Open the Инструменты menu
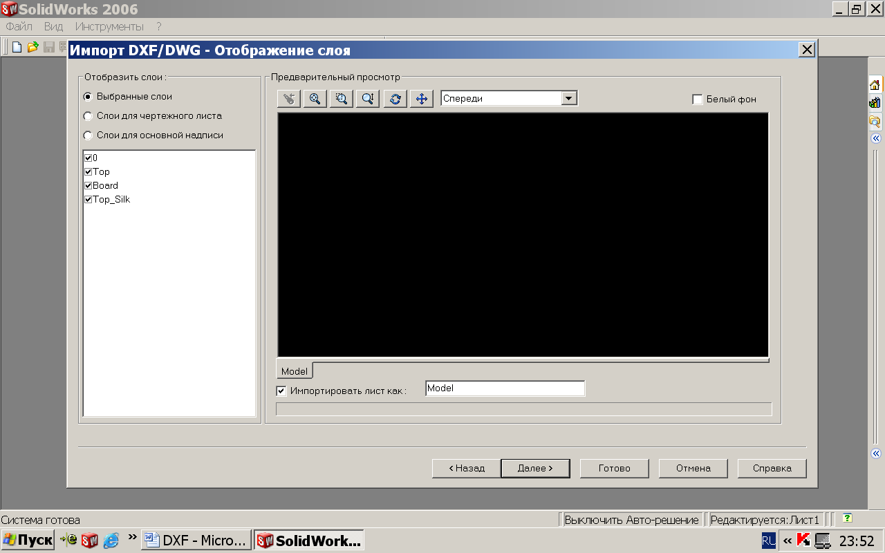Screen dimensions: 885x553 109,26
